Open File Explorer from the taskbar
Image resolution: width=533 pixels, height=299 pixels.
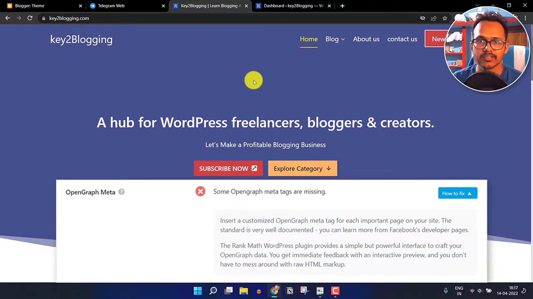coord(243,291)
